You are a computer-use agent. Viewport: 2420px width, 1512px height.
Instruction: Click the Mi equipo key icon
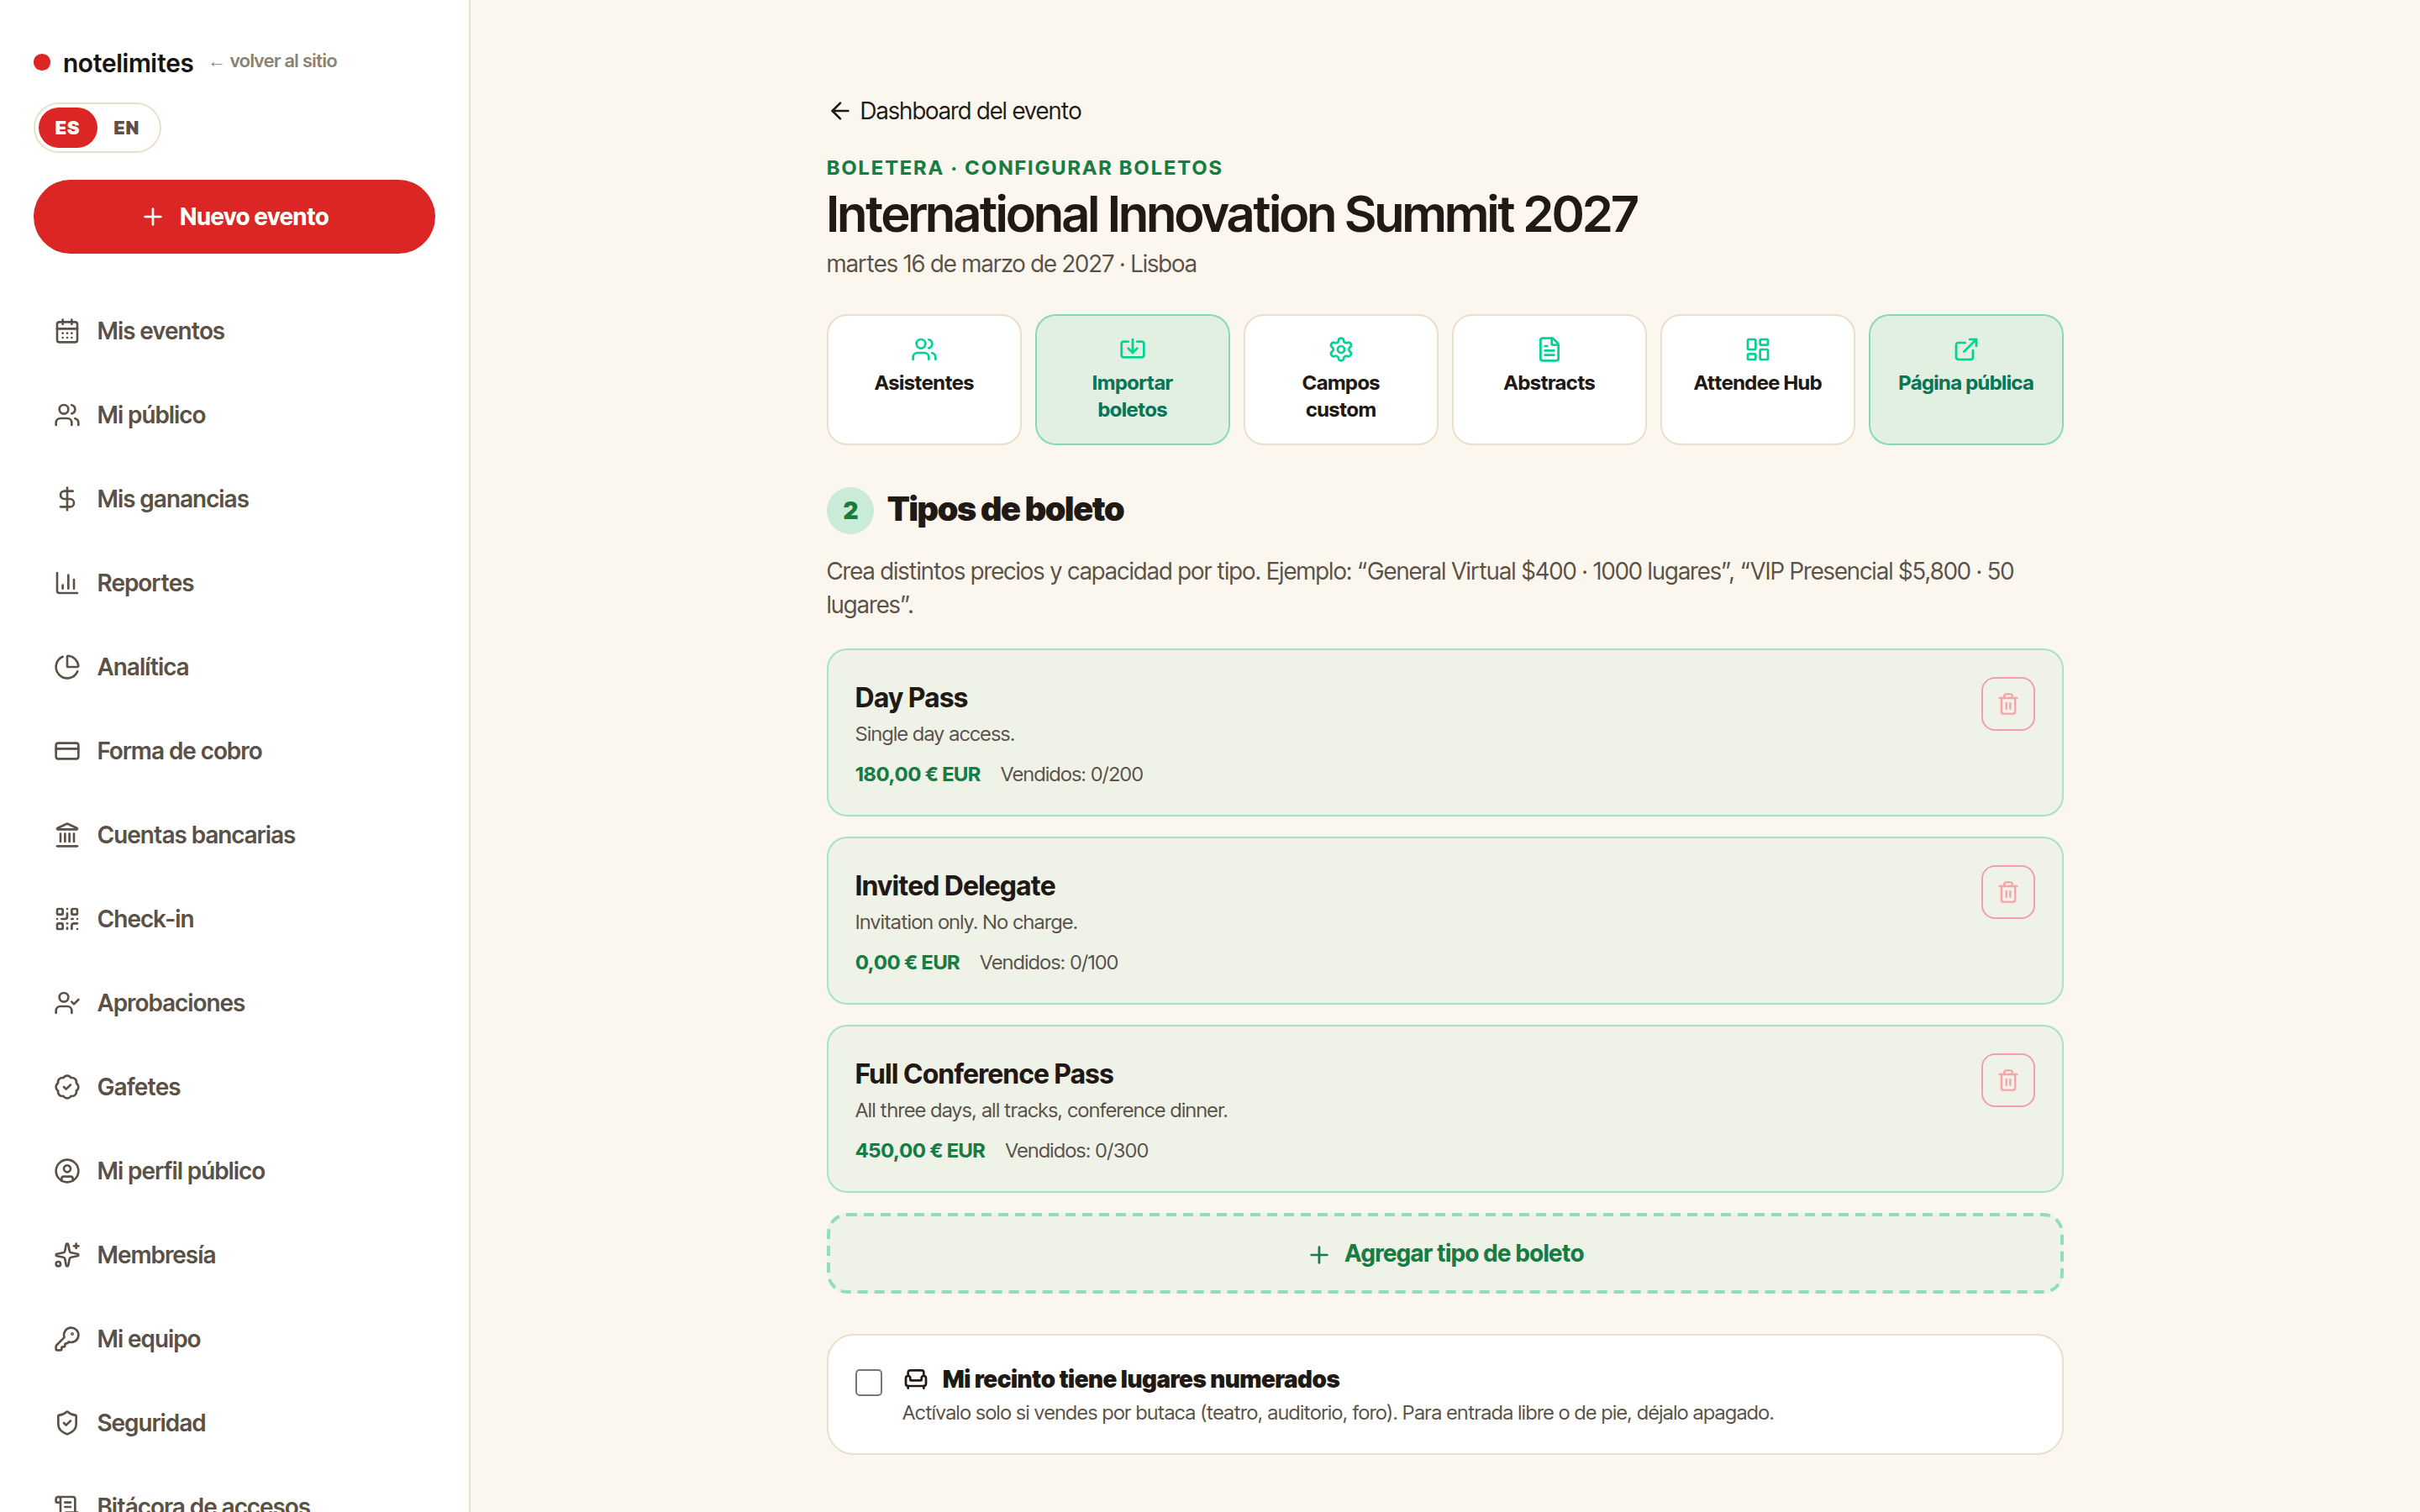click(x=67, y=1339)
